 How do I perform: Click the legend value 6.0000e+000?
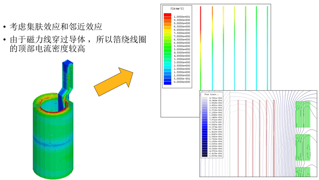(x=182, y=43)
